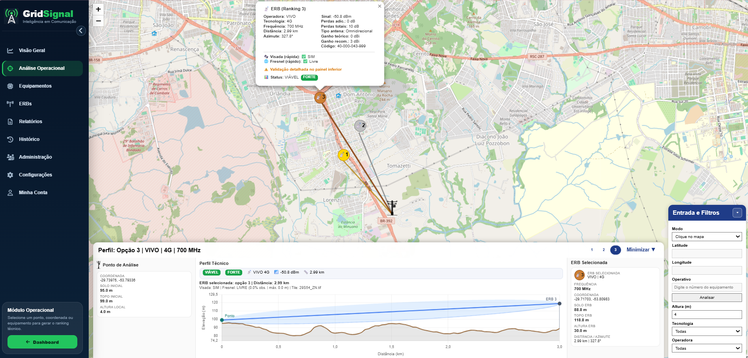Click the Administração users icon
748x358 pixels.
[10, 157]
